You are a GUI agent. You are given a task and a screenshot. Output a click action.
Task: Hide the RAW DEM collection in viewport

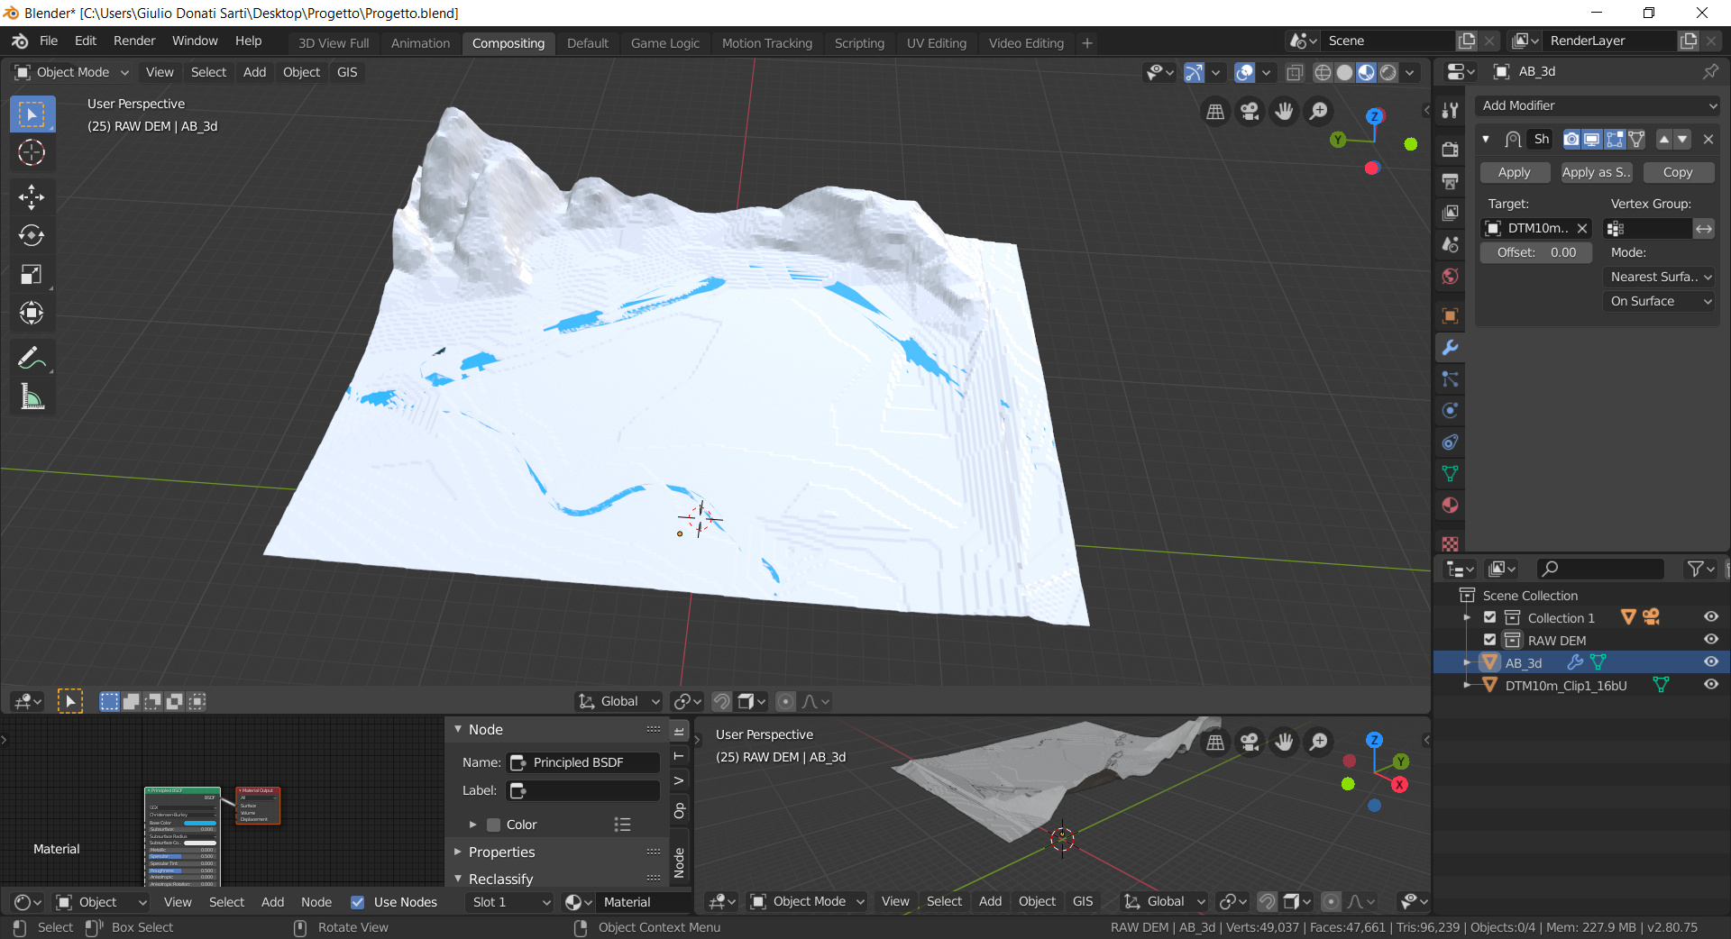pyautogui.click(x=1710, y=640)
